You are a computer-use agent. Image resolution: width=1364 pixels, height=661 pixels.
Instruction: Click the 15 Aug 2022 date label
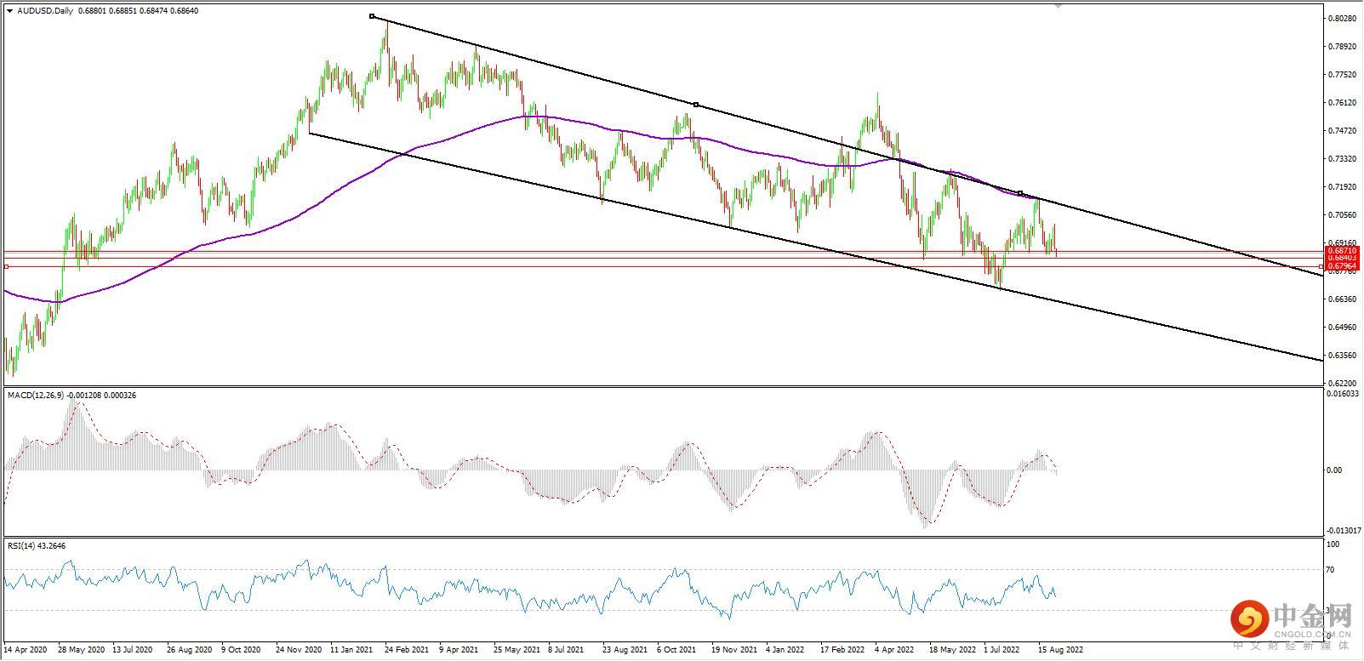pos(1060,648)
